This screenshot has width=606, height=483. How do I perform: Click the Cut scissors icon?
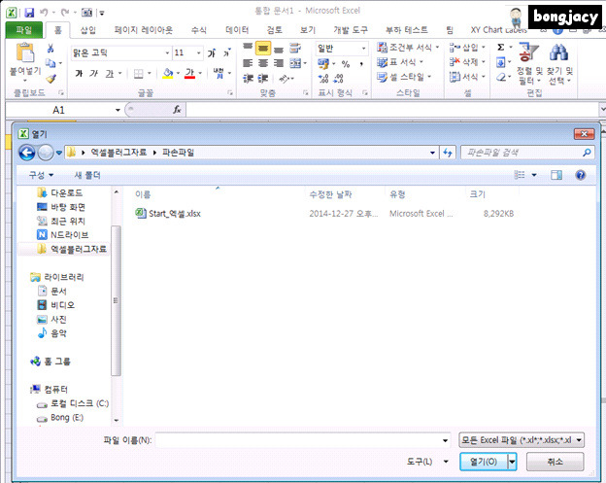point(50,49)
